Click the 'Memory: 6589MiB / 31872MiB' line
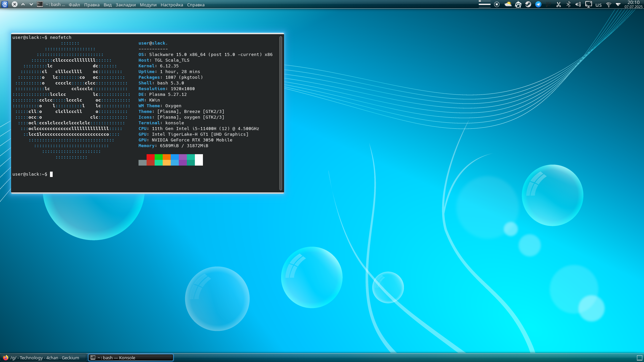This screenshot has height=362, width=644. tap(173, 146)
